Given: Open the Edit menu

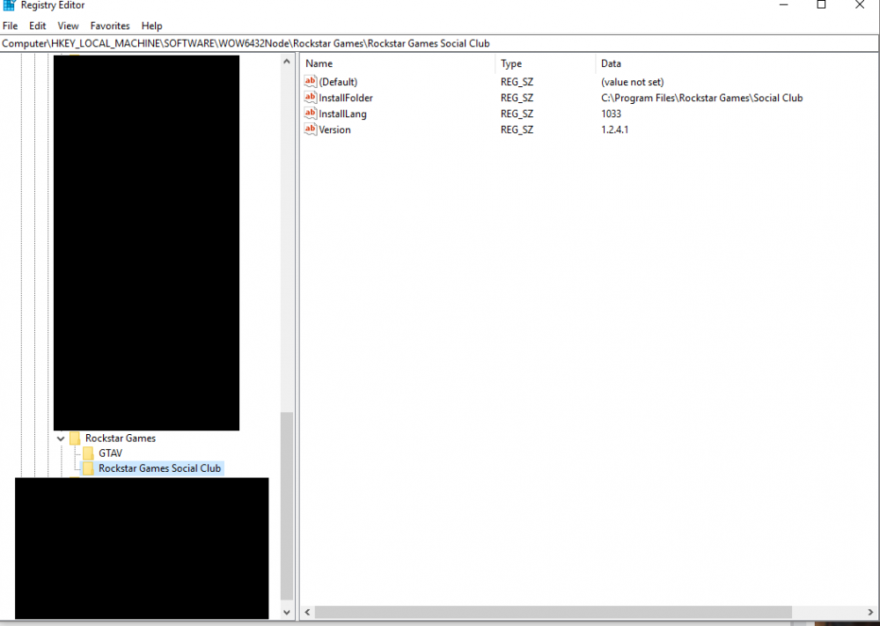Looking at the screenshot, I should tap(38, 26).
